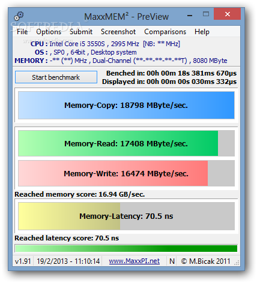Click the v1.91 version status cell

click(x=23, y=261)
